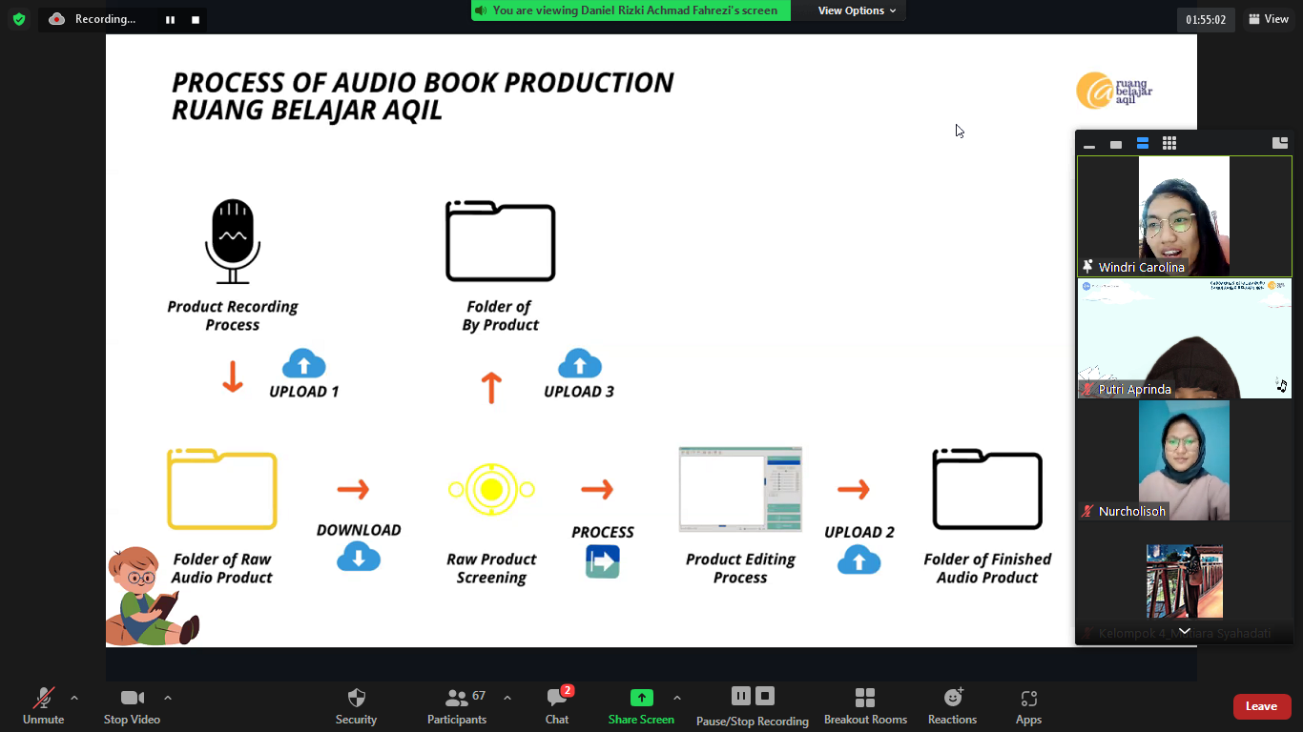
Task: Click the red Leave button
Action: pos(1262,706)
